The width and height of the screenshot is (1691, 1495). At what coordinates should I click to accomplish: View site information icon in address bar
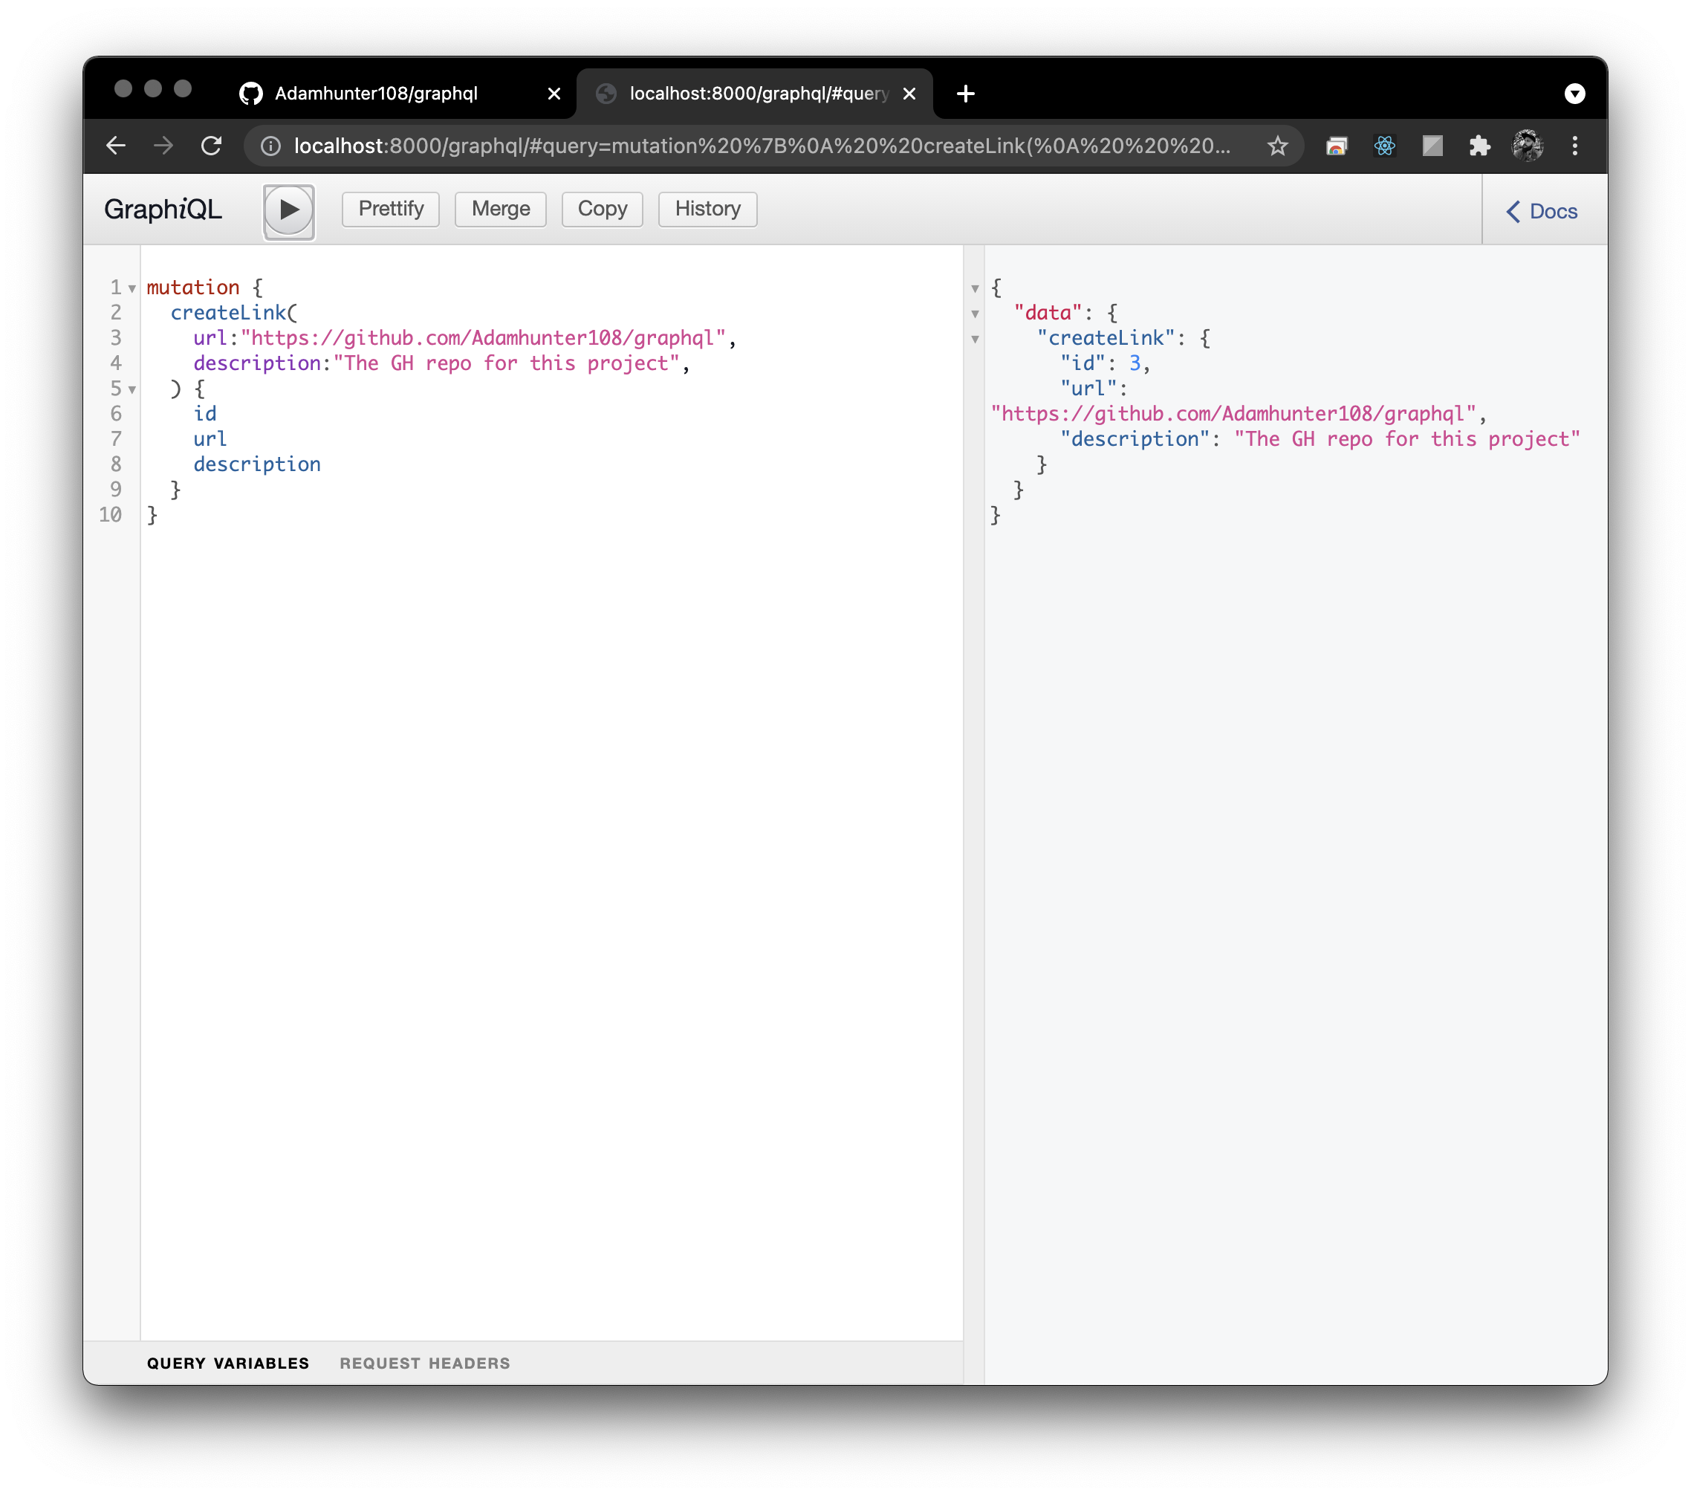click(x=270, y=146)
